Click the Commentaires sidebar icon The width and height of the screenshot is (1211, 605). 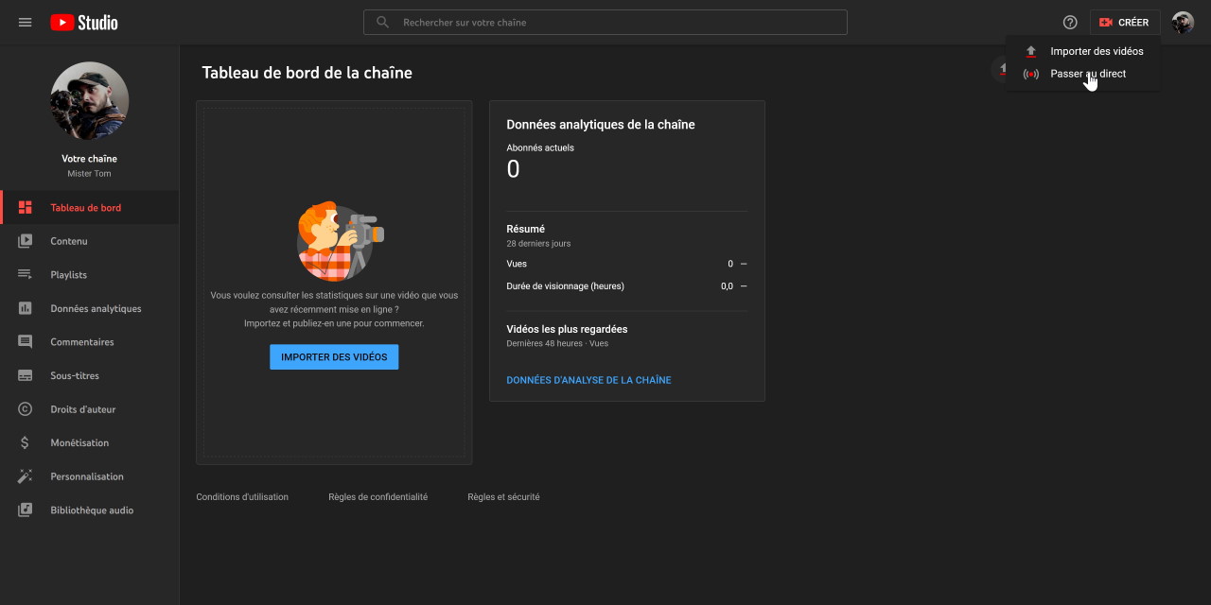click(x=26, y=342)
